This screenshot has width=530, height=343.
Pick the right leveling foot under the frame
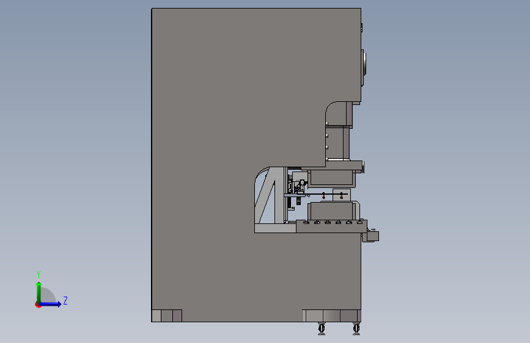tap(356, 328)
